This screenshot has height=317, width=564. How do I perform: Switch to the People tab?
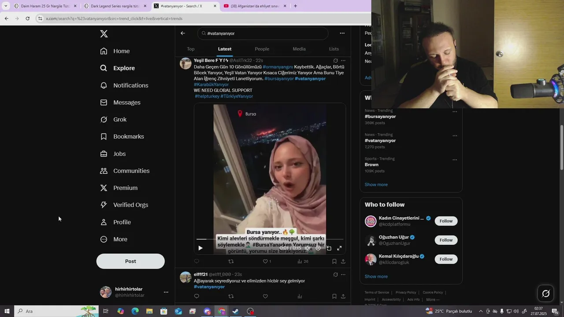[x=262, y=49]
